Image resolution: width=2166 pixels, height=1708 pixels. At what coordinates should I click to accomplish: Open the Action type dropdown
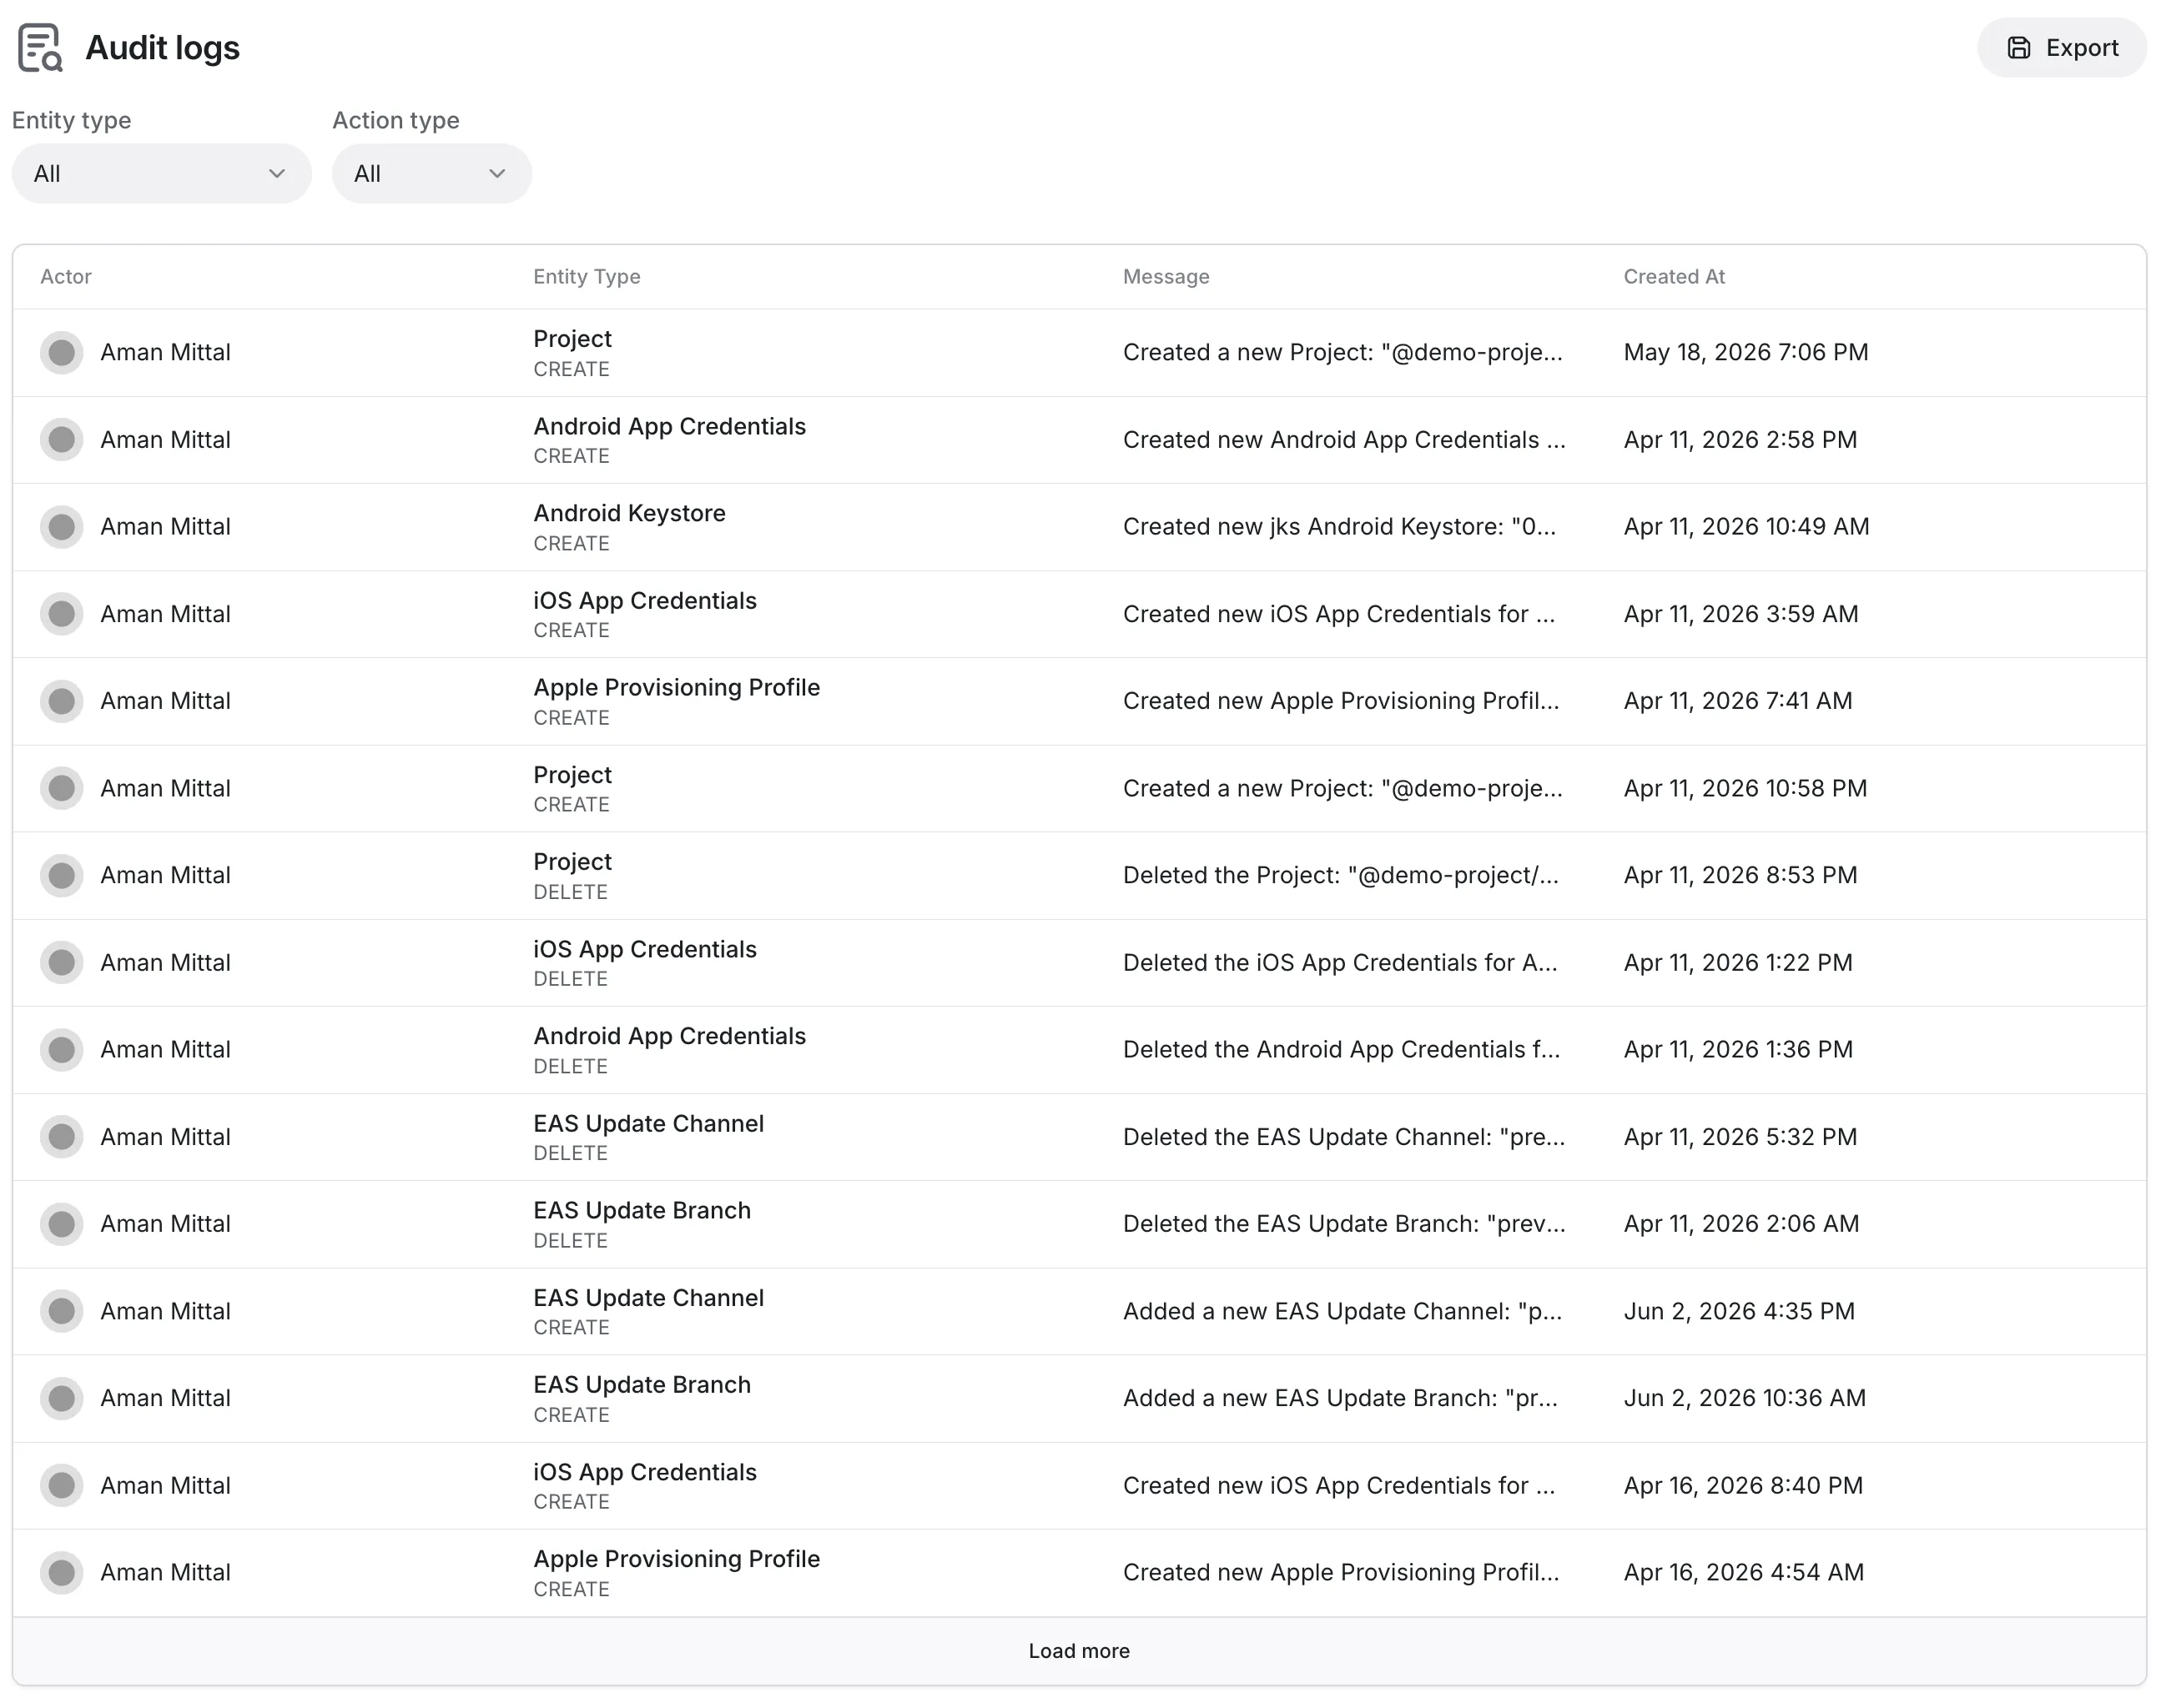point(431,174)
